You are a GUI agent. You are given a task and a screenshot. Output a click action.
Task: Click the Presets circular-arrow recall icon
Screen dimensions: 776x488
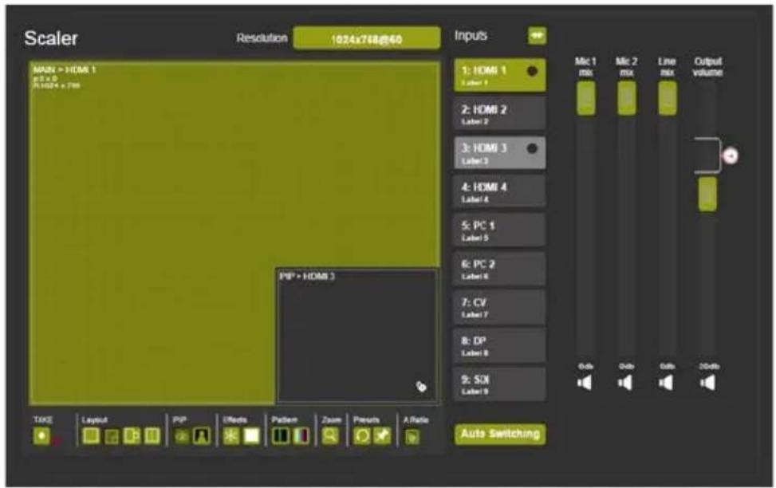pyautogui.click(x=362, y=436)
